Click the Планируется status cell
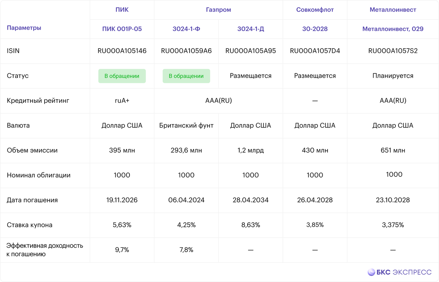The width and height of the screenshot is (439, 282). coord(393,76)
